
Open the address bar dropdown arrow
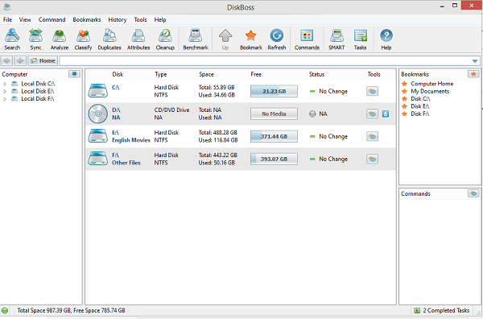[x=475, y=61]
